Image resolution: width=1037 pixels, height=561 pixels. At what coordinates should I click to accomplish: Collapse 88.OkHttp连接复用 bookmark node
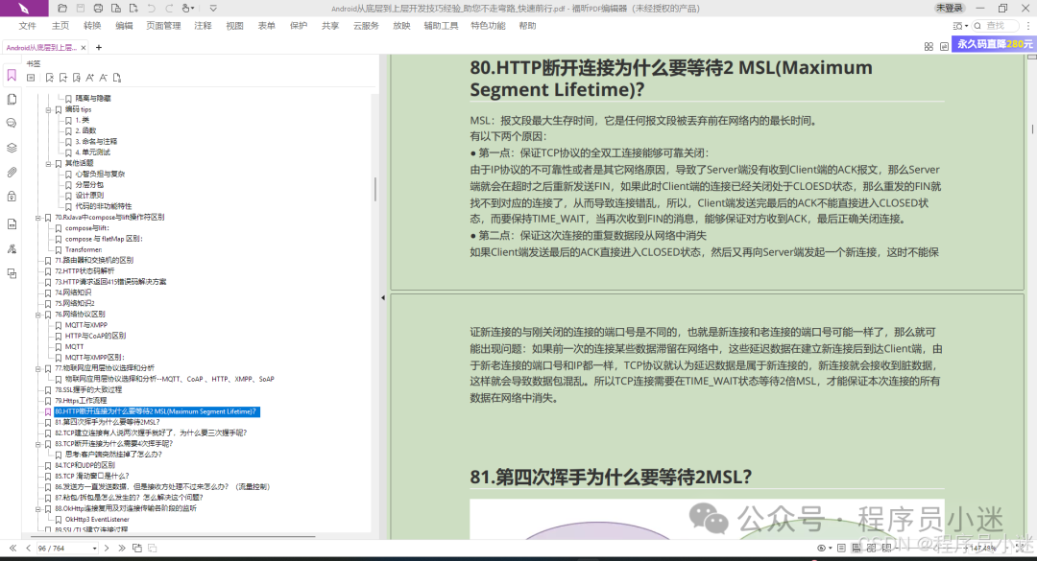tap(38, 509)
